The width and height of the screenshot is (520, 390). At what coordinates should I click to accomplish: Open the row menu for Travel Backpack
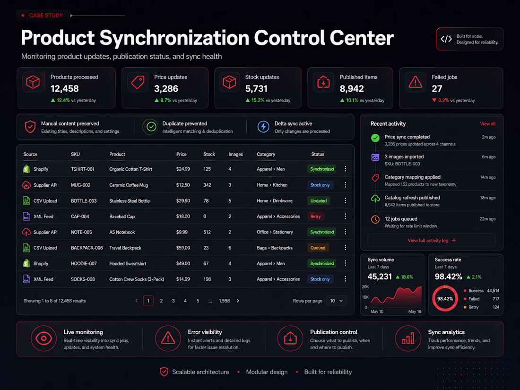pos(345,248)
